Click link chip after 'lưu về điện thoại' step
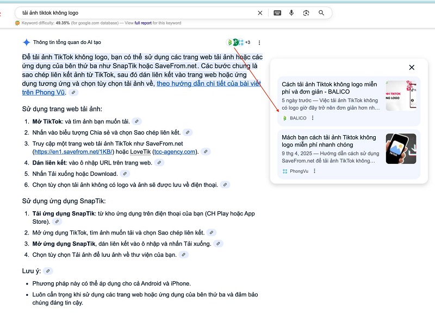 [x=225, y=185]
